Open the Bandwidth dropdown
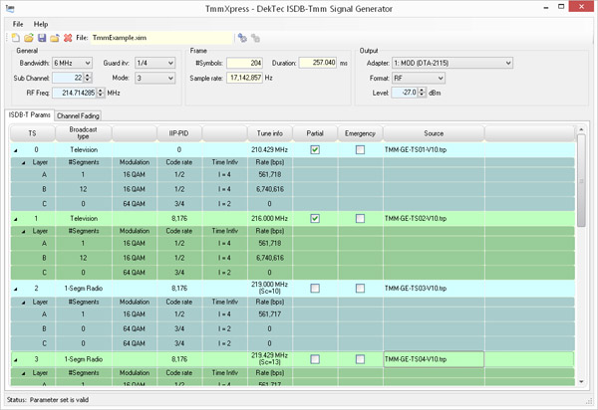This screenshot has height=410, width=598. point(73,63)
